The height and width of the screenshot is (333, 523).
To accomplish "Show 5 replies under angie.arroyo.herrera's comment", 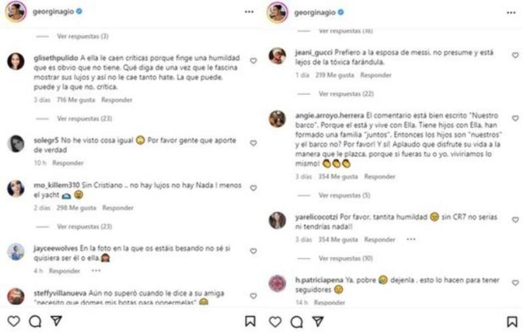I will coord(344,195).
